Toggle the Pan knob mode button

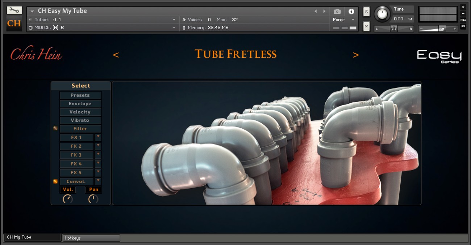tap(93, 190)
